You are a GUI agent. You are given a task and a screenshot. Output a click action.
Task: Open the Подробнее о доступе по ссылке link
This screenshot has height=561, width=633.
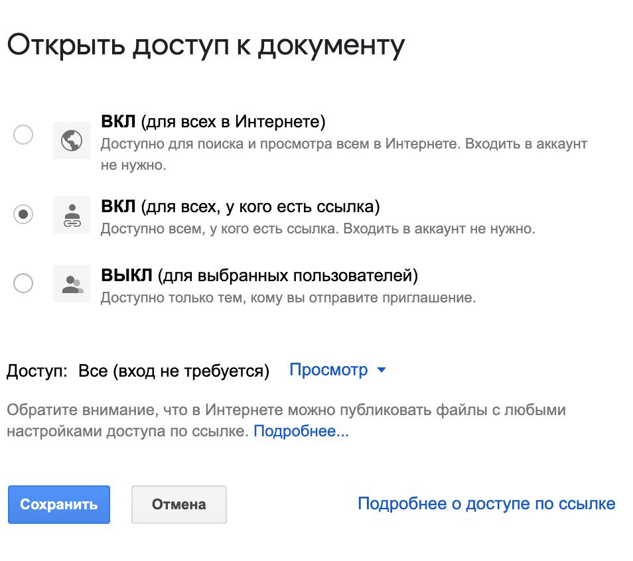pos(486,504)
